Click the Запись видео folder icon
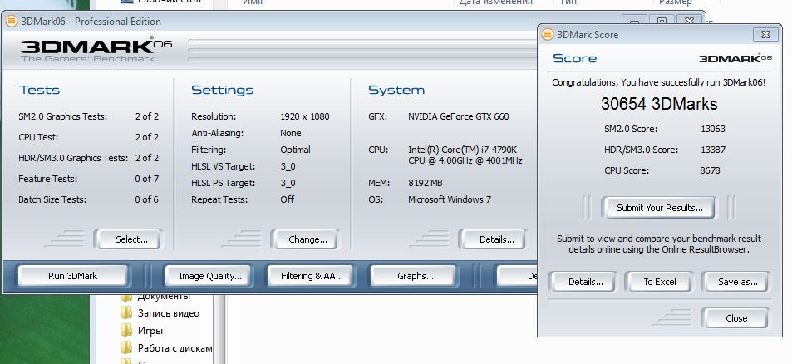 click(127, 313)
